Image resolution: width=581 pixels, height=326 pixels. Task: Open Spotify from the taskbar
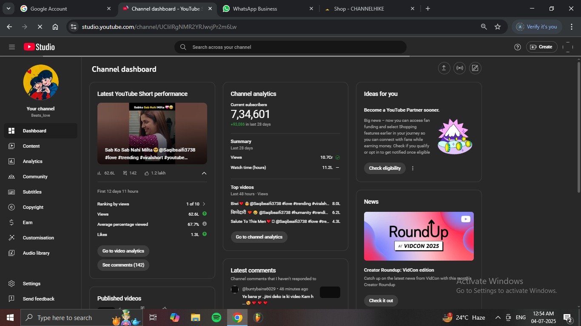point(216,318)
